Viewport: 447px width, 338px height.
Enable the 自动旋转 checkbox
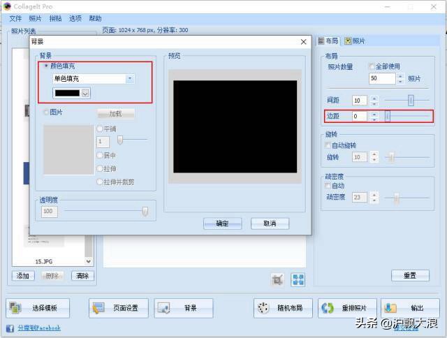(328, 145)
